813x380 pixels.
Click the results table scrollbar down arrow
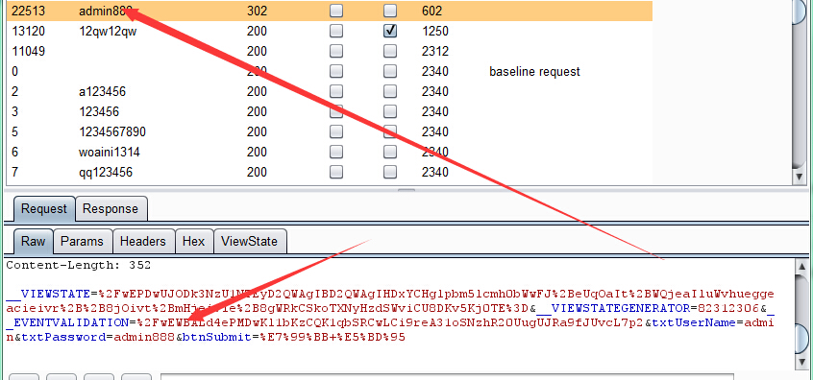click(x=800, y=177)
